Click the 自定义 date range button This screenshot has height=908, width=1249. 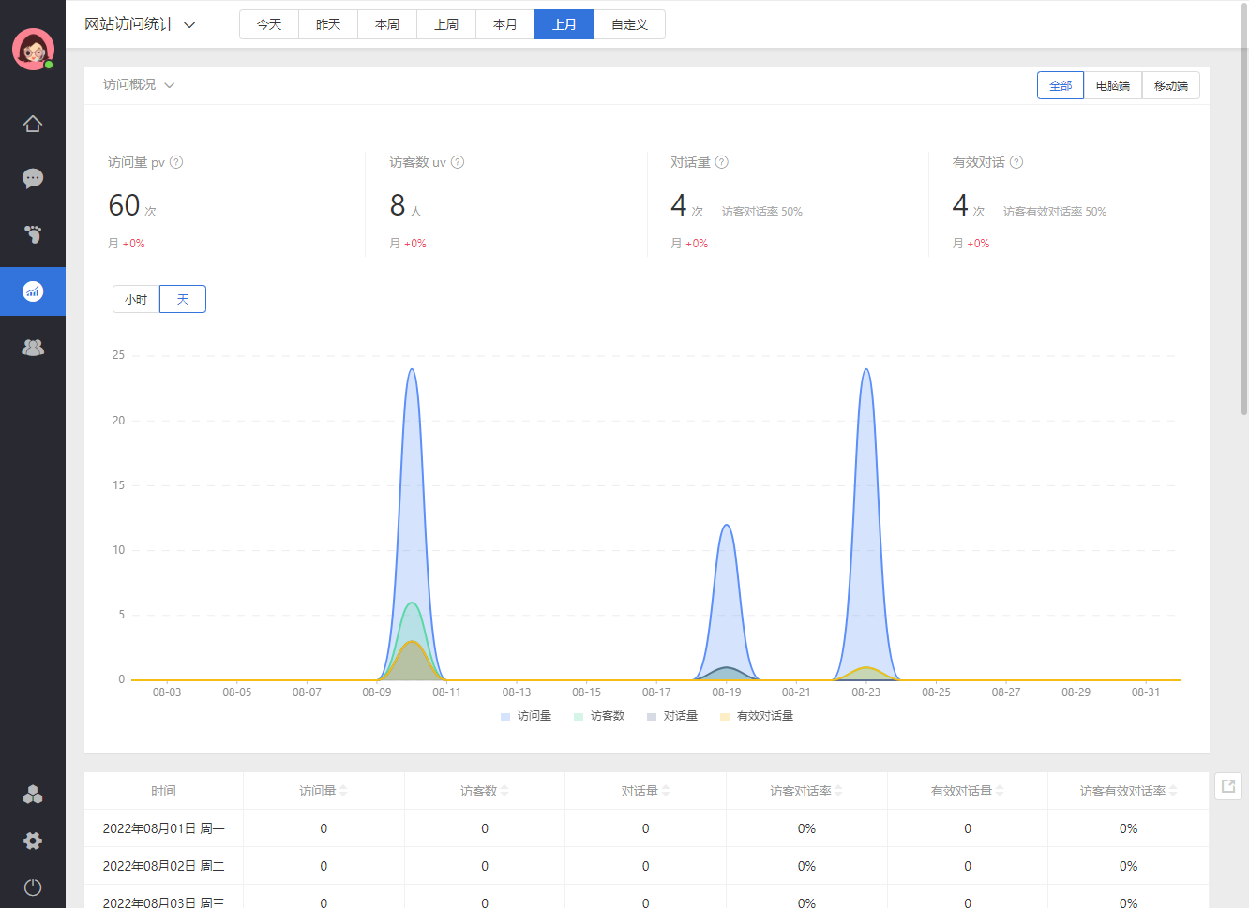click(x=629, y=24)
